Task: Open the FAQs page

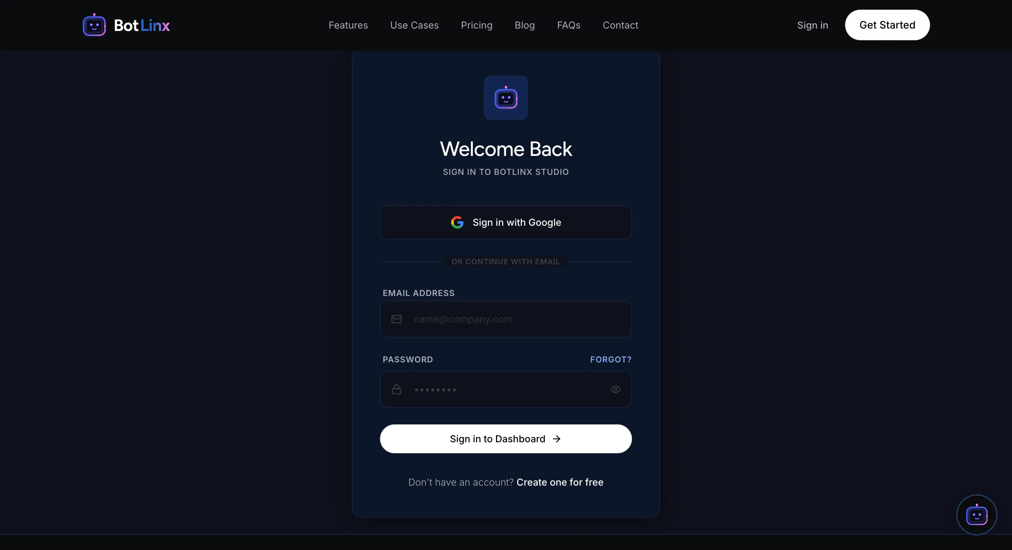Action: pos(568,25)
